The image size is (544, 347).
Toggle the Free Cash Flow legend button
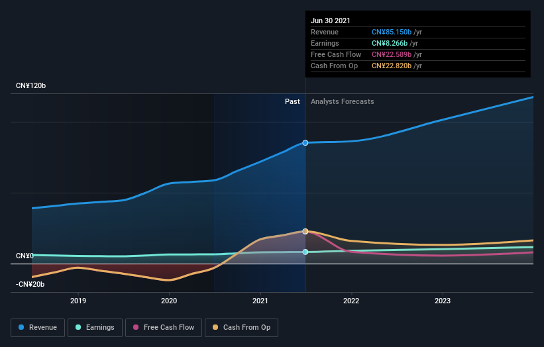(x=164, y=328)
